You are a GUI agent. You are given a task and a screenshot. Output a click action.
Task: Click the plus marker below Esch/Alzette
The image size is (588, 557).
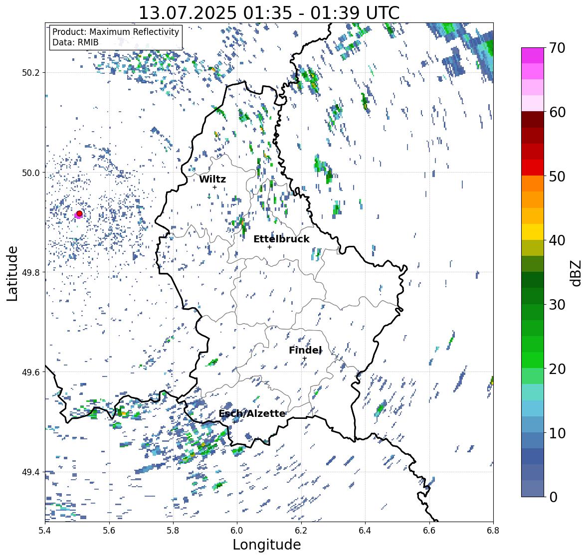[234, 422]
